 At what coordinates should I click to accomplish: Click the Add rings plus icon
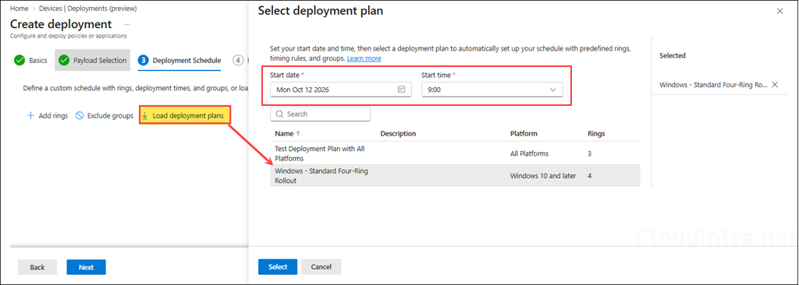pos(30,116)
